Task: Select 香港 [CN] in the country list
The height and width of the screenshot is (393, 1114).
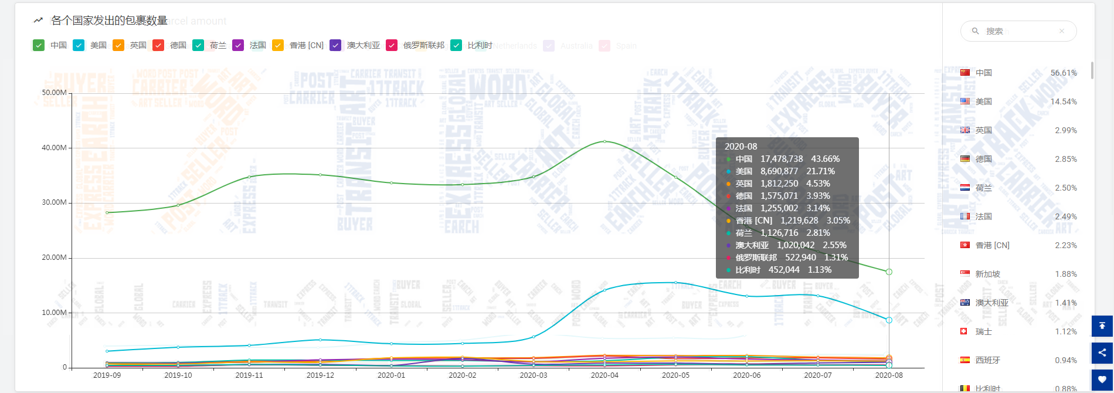Action: (993, 245)
